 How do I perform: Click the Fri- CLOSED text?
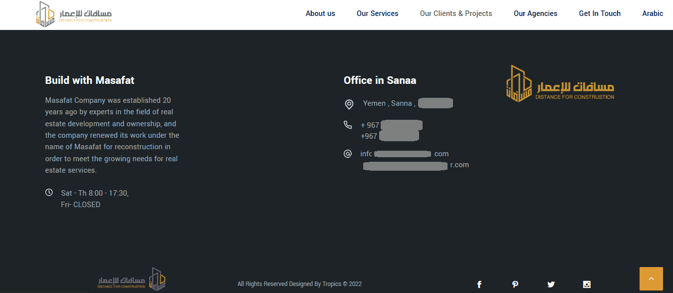(x=80, y=205)
